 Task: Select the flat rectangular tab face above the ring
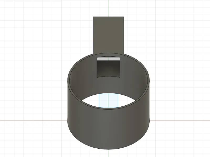(x=108, y=35)
